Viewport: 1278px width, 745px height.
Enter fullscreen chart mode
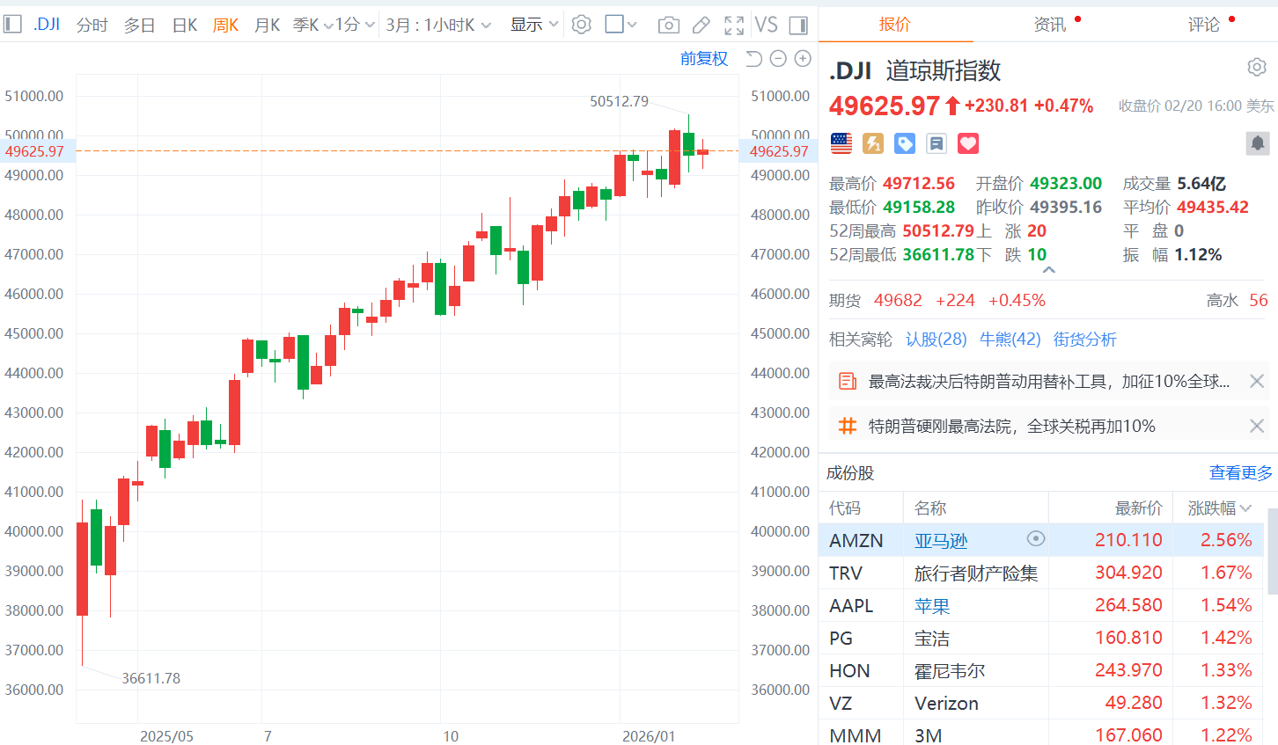coord(733,25)
